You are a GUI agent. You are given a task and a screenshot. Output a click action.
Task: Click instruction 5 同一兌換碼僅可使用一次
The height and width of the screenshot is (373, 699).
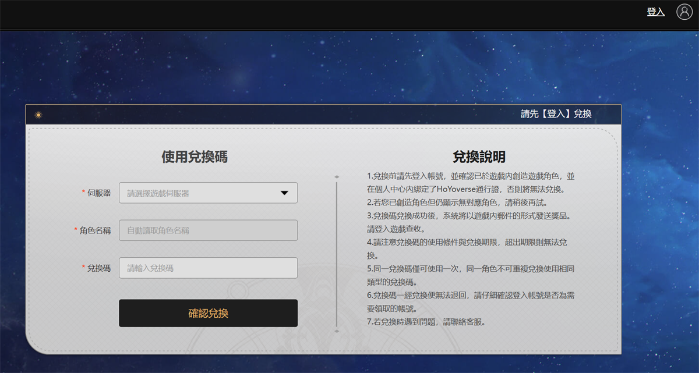[471, 276]
